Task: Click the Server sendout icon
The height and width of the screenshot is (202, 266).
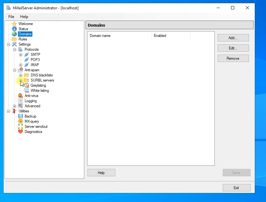Action: (x=21, y=127)
